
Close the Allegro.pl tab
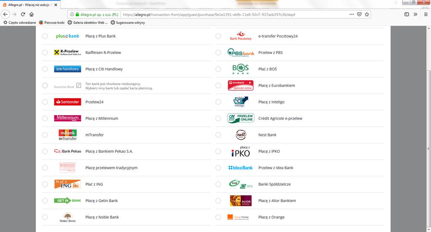56,5
